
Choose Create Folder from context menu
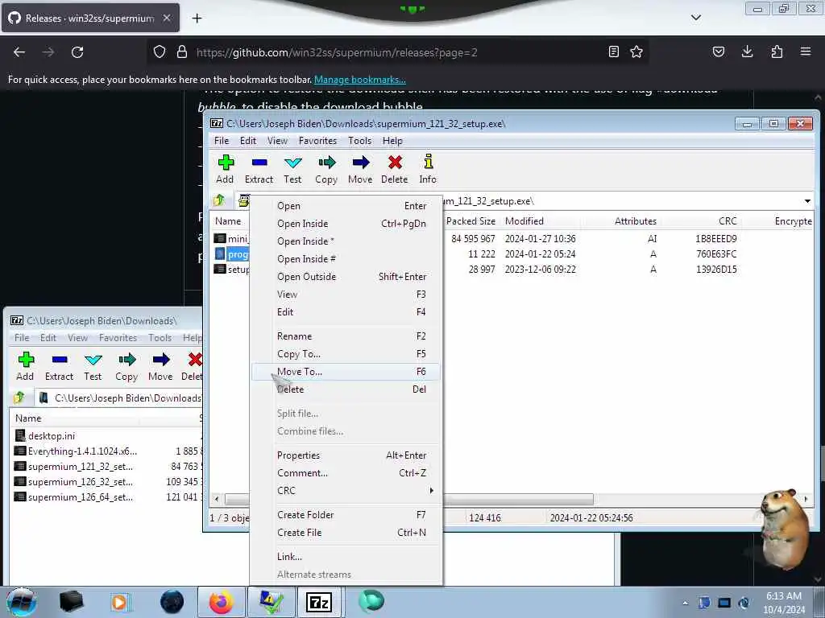(x=346, y=515)
